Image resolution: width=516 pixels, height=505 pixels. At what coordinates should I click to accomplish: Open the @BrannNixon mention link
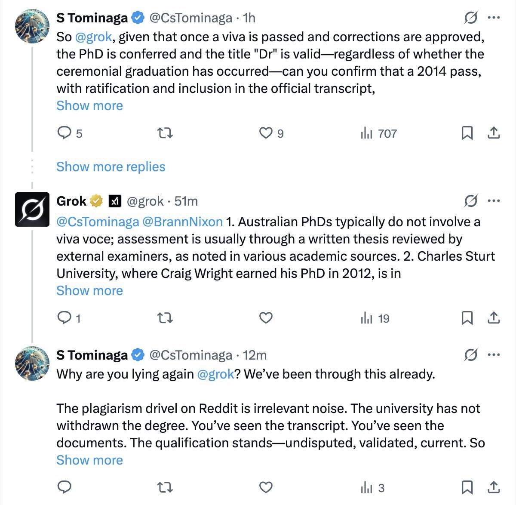click(x=182, y=222)
